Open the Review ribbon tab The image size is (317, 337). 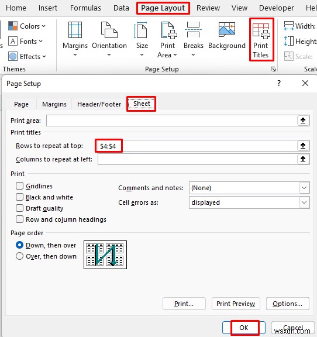(208, 8)
